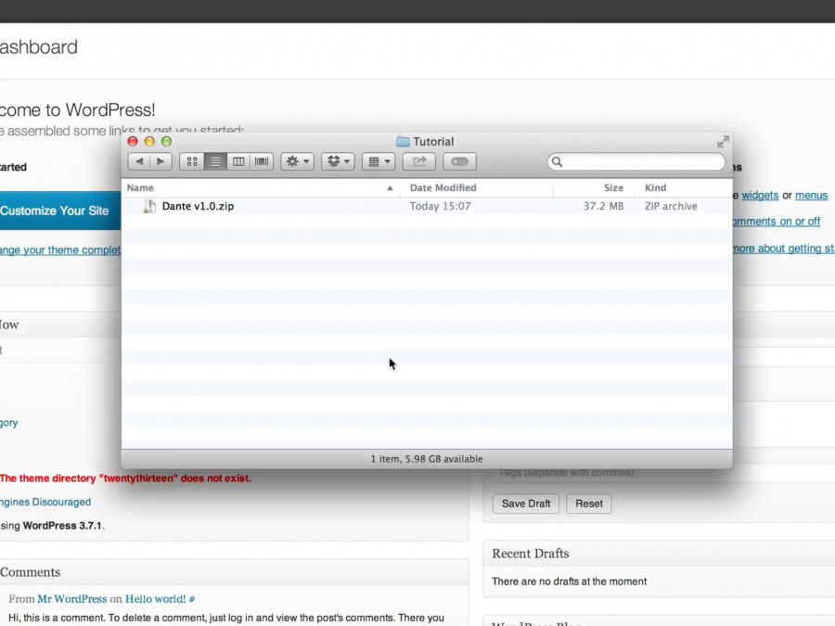835x626 pixels.
Task: Switch Finder to cover flow view
Action: point(262,161)
